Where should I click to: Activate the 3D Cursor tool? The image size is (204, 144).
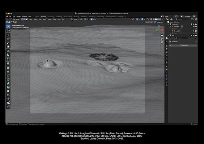point(8,31)
